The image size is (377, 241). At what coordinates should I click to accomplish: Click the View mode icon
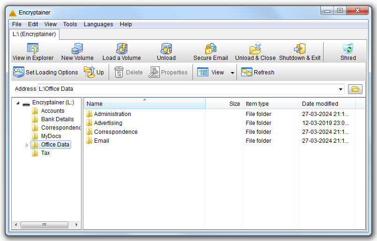pos(203,72)
